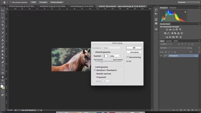201x113 pixels.
Task: Add an Exposure adjustment
Action: point(177,30)
